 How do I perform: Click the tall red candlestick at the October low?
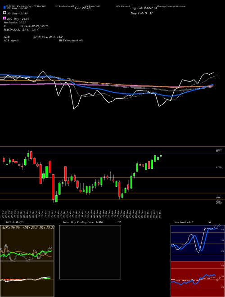[x=53, y=187]
